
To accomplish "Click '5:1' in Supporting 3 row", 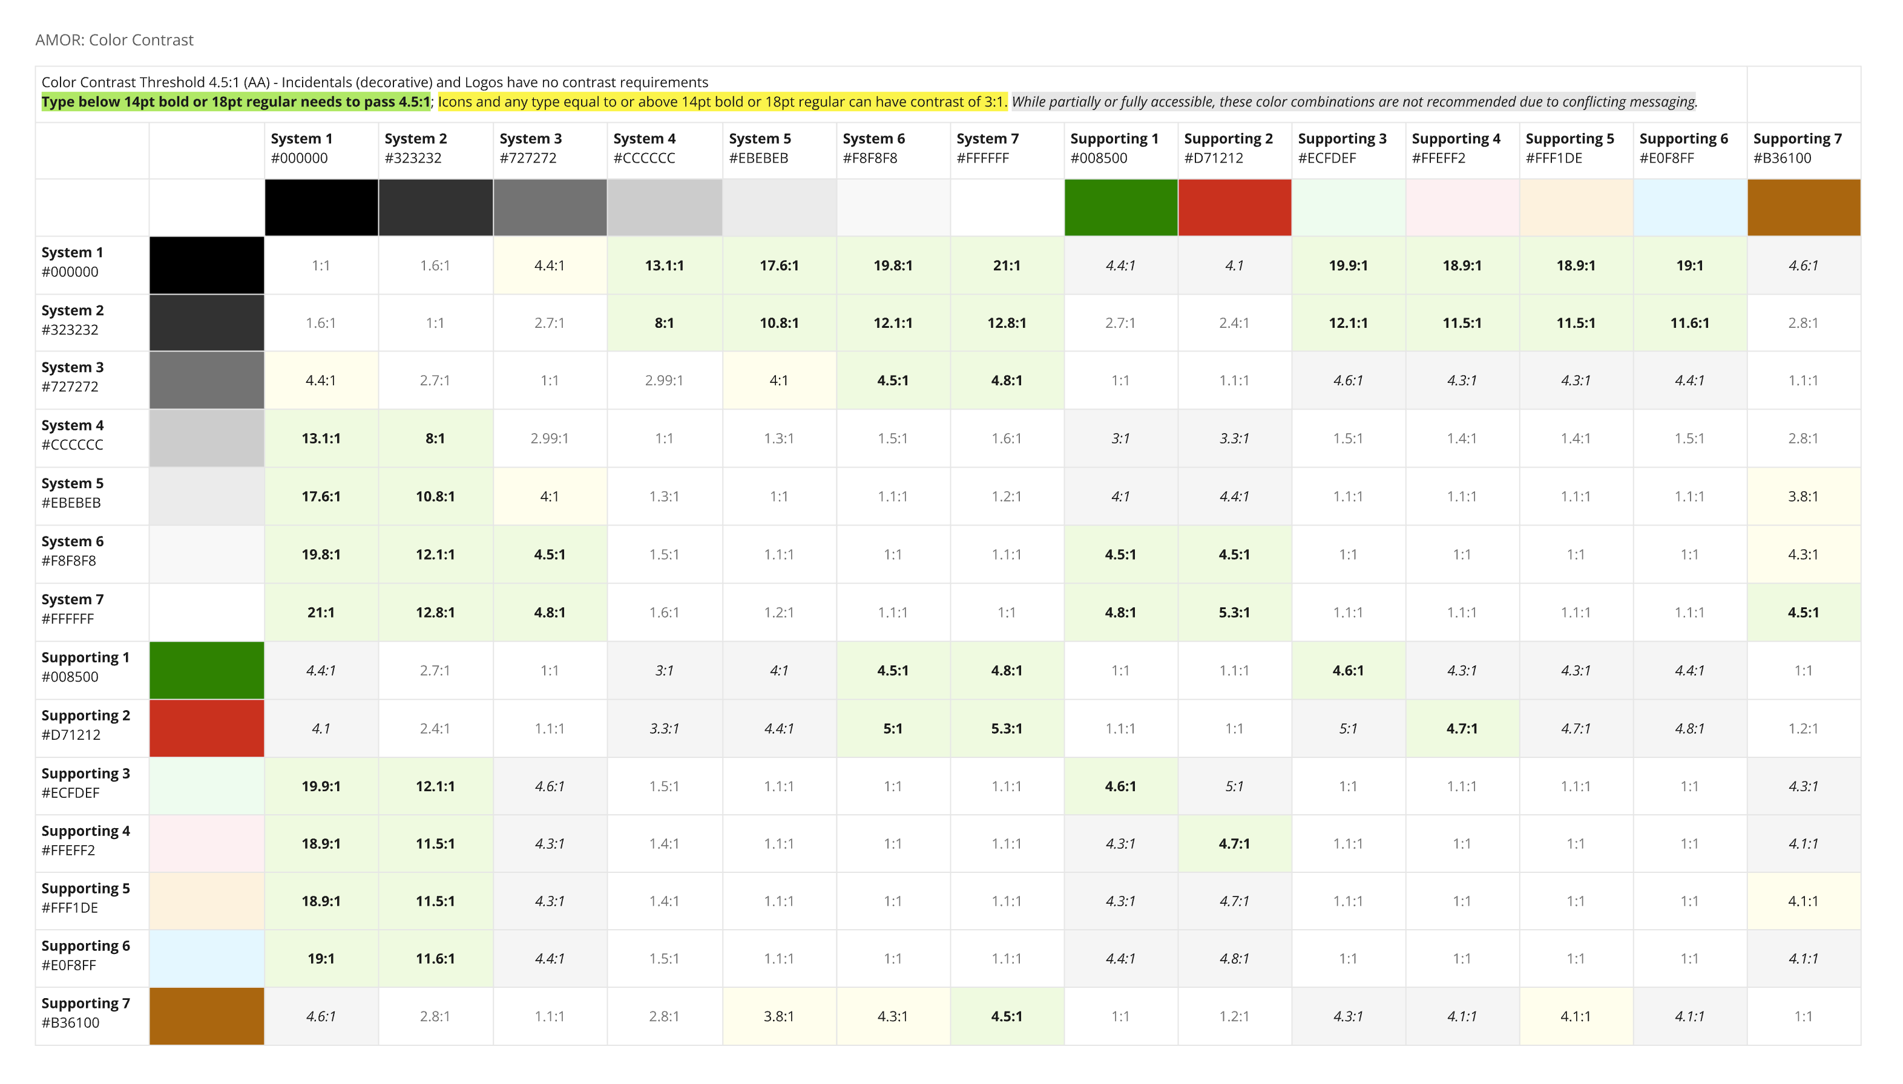I will (1234, 786).
